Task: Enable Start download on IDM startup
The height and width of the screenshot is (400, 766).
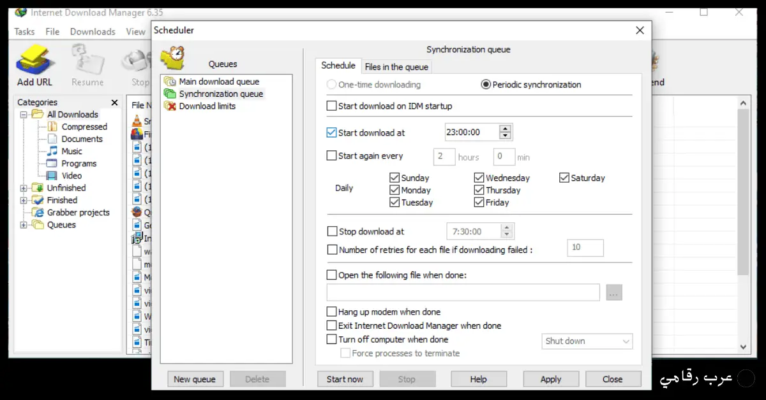Action: [x=332, y=106]
